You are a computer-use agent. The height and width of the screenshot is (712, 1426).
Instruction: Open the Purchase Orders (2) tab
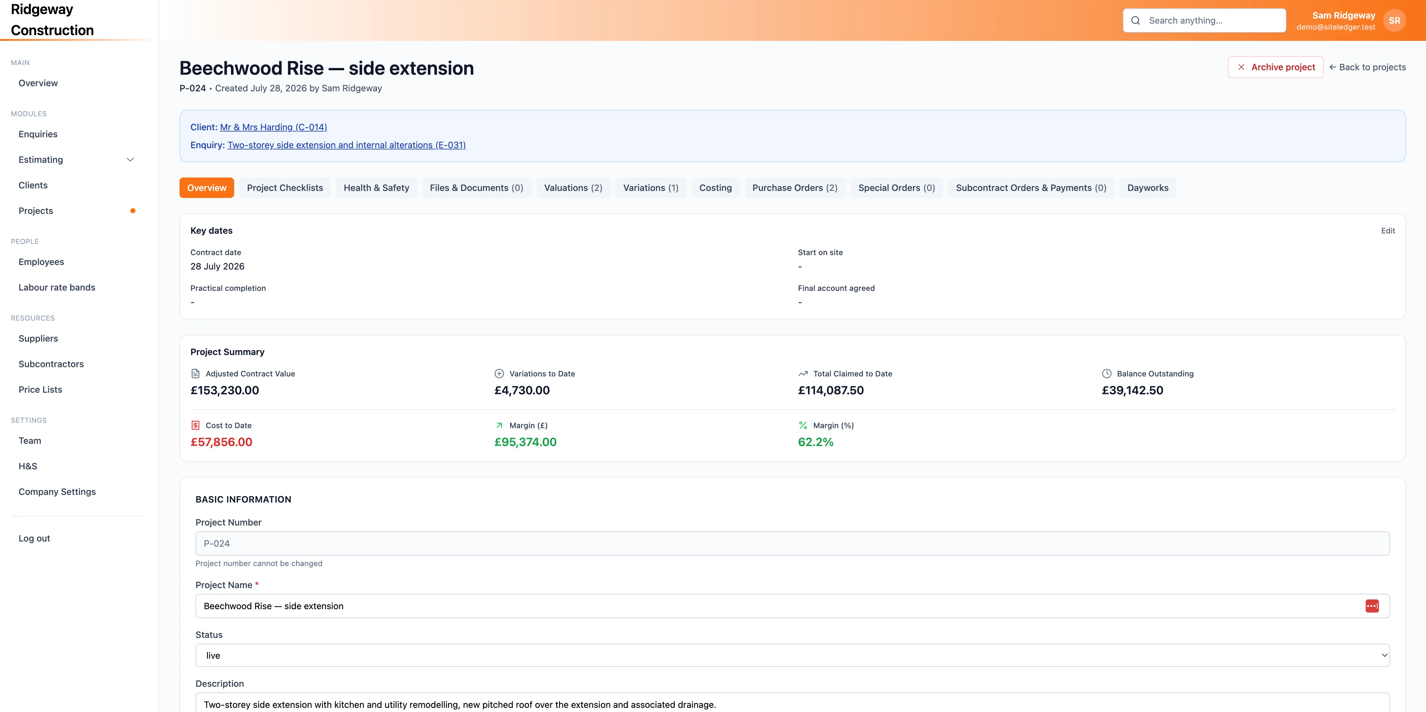click(795, 188)
